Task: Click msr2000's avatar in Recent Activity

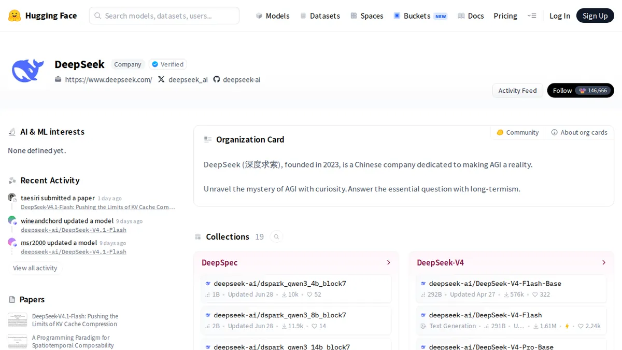Action: coord(12,242)
